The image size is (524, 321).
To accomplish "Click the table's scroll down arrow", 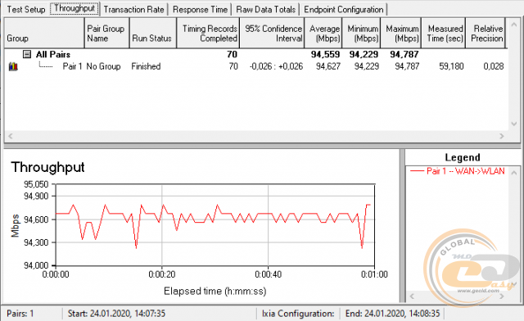I will [514, 124].
